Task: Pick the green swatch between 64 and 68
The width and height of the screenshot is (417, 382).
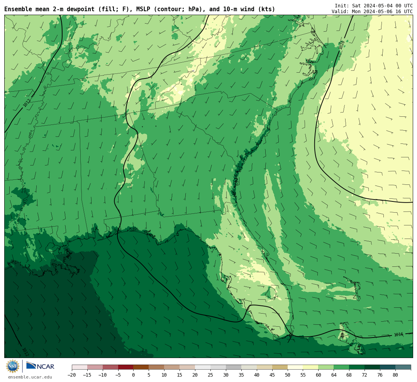Action: click(341, 367)
